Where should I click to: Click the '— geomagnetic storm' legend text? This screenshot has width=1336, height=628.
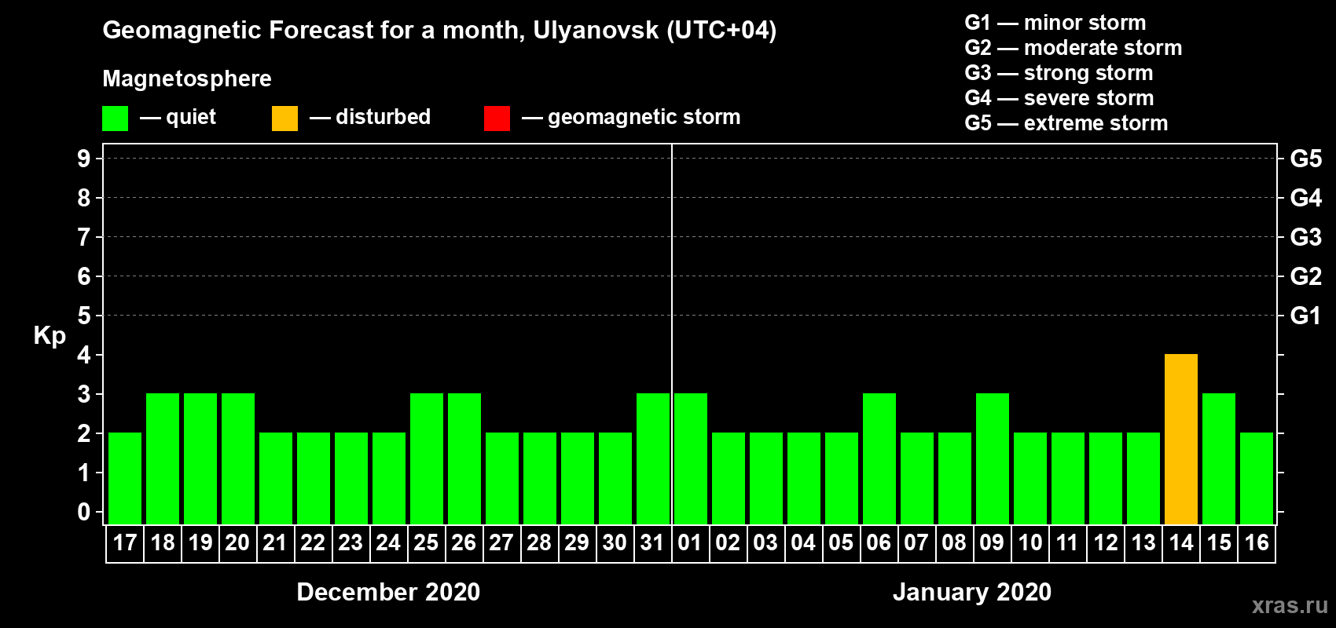pyautogui.click(x=631, y=118)
